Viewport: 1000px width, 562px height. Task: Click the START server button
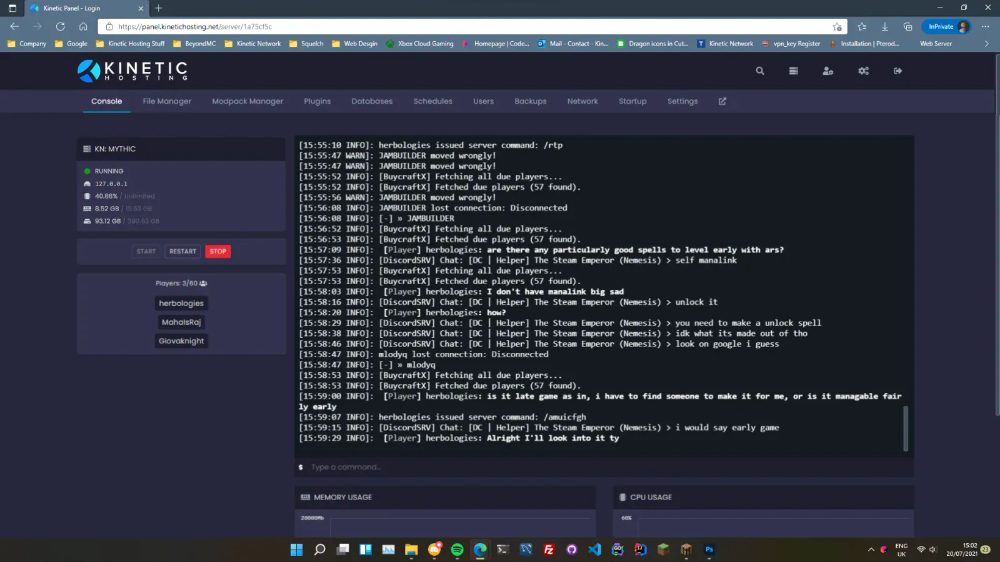(146, 252)
